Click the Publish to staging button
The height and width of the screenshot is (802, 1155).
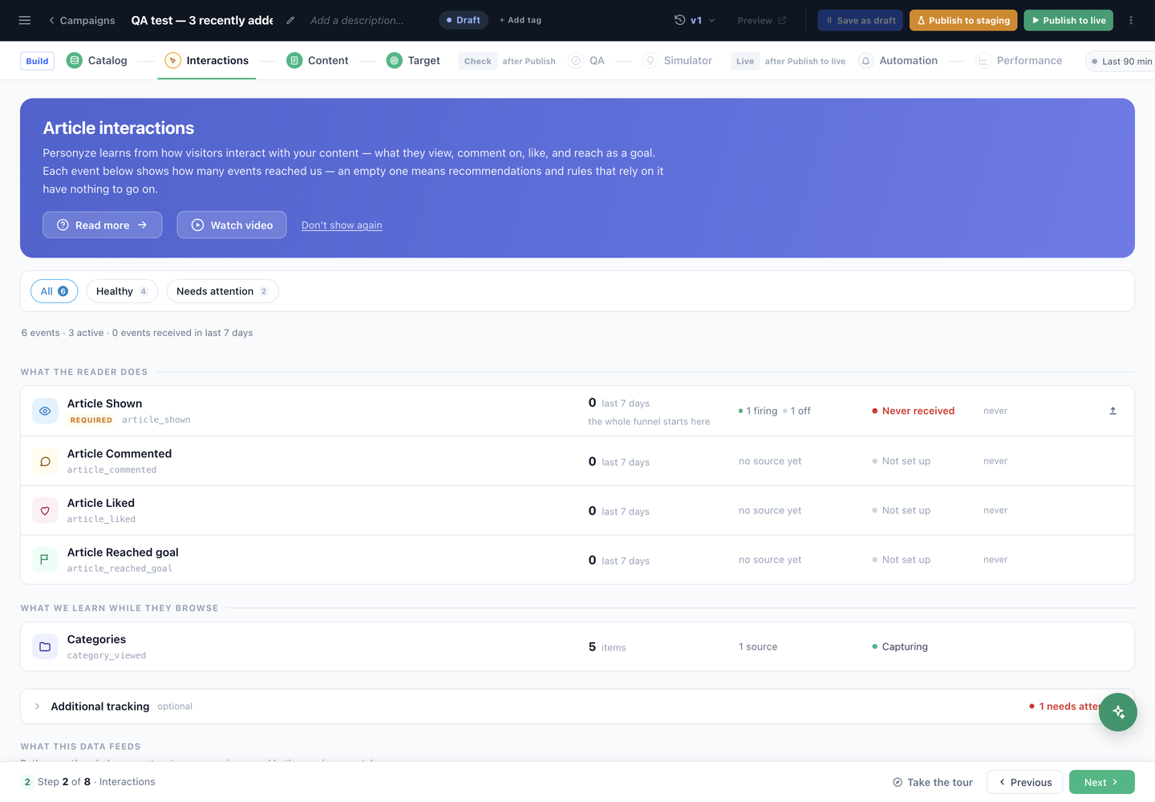point(963,20)
